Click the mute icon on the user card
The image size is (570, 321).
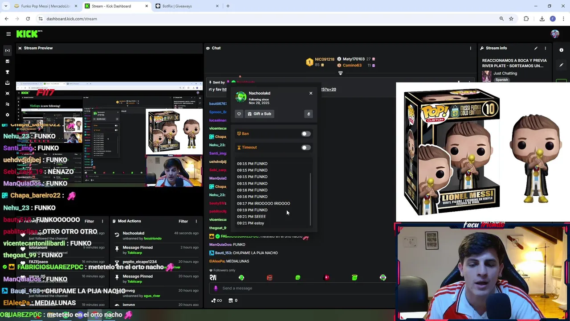(308, 114)
